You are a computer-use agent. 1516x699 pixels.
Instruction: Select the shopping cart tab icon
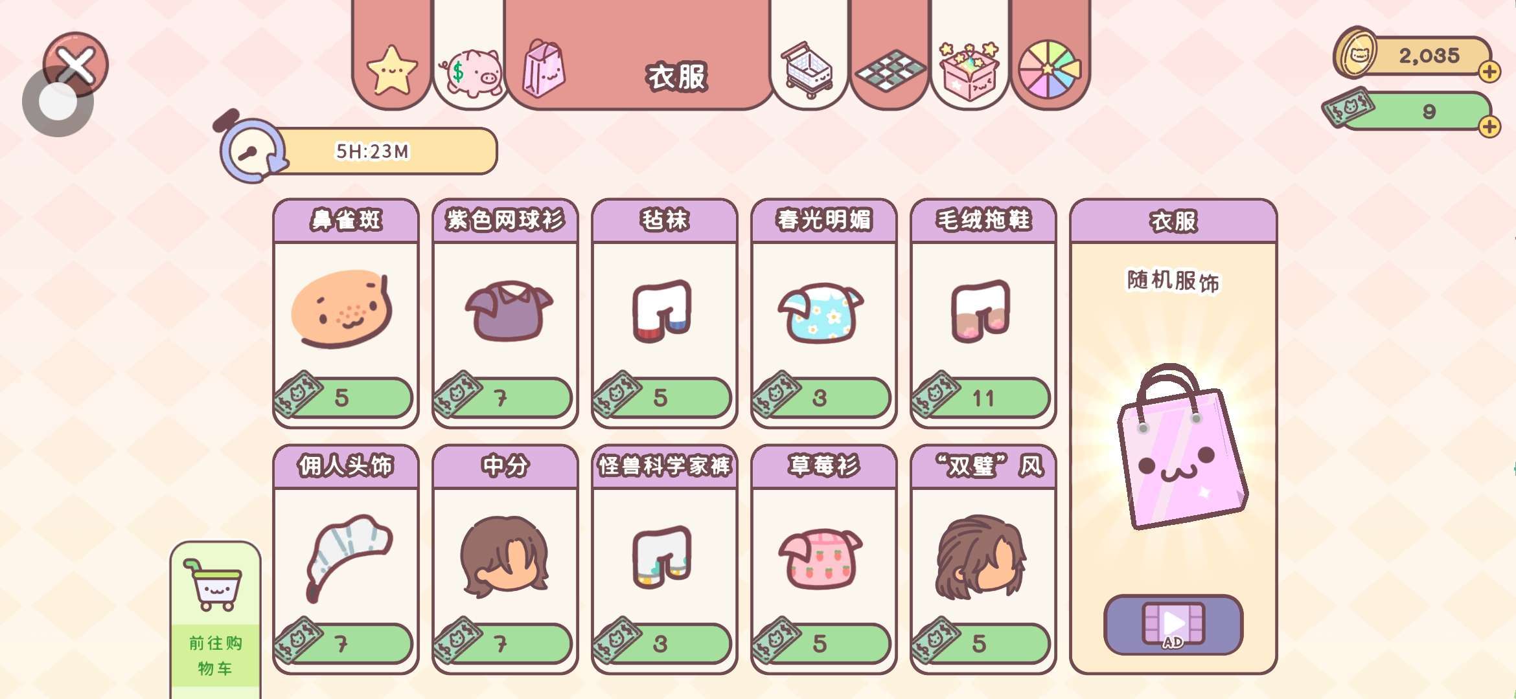tap(808, 69)
